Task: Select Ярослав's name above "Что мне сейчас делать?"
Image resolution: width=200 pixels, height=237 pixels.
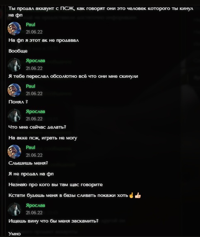Action: point(35,111)
